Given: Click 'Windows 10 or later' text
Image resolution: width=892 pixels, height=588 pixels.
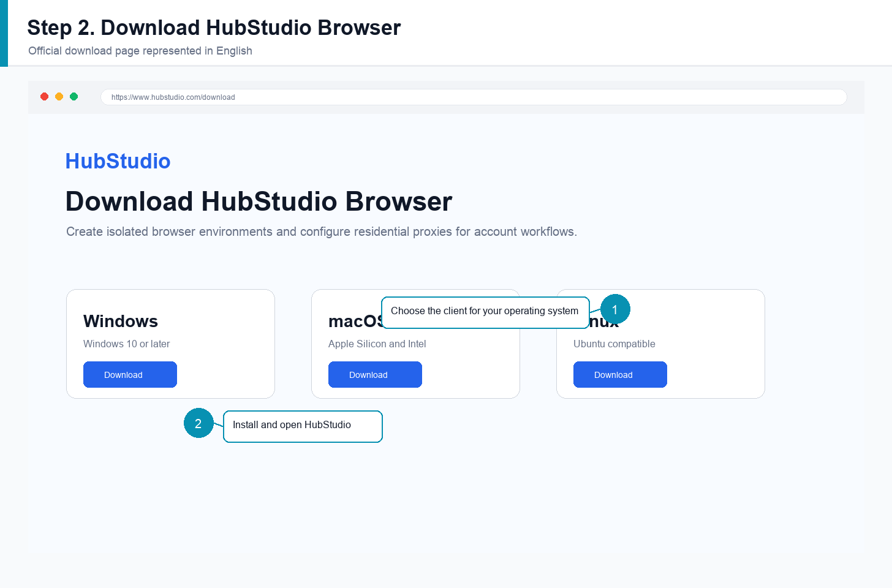Looking at the screenshot, I should coord(126,344).
